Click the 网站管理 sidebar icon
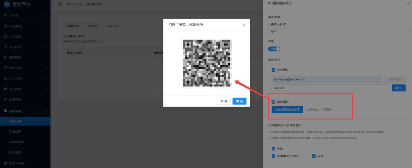 click(x=5, y=68)
